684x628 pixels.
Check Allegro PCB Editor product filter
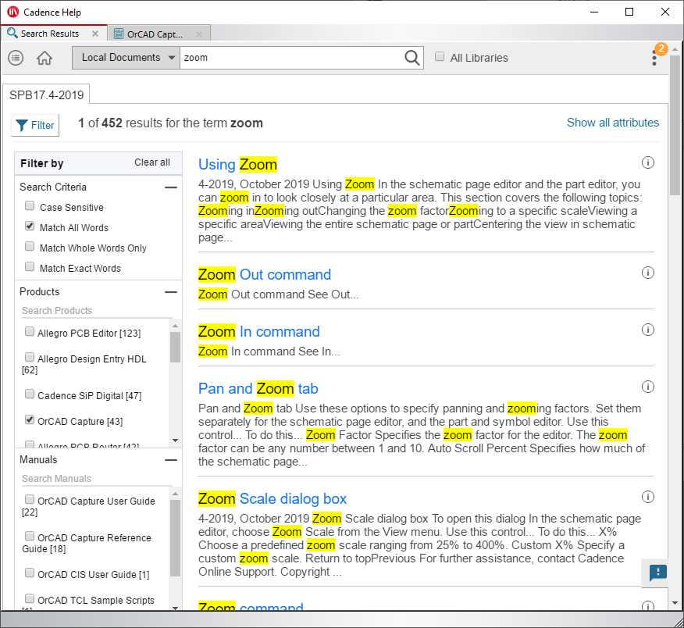coord(30,331)
